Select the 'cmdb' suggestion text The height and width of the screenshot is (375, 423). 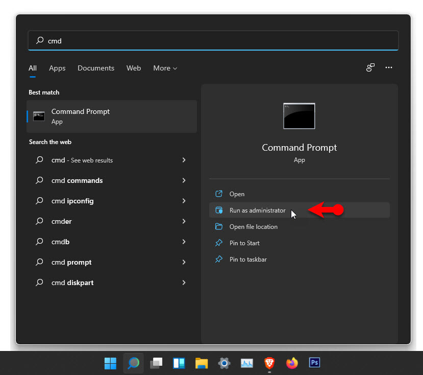[60, 242]
